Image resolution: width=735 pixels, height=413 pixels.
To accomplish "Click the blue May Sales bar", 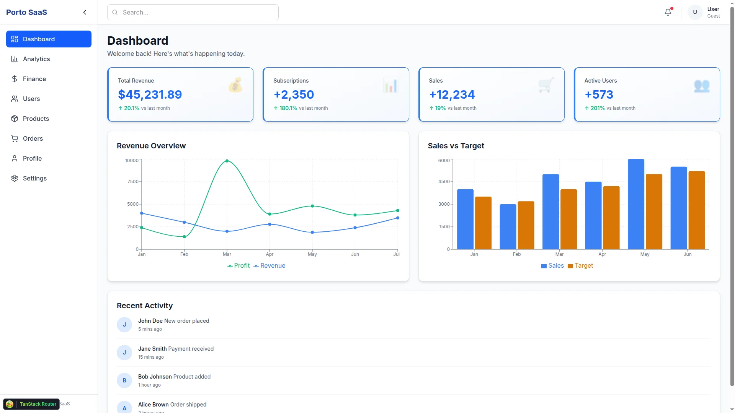I will (x=636, y=204).
